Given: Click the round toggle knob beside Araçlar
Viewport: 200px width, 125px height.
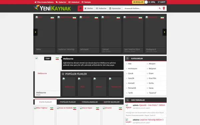Looking at the screenshot, I should coord(146,2).
